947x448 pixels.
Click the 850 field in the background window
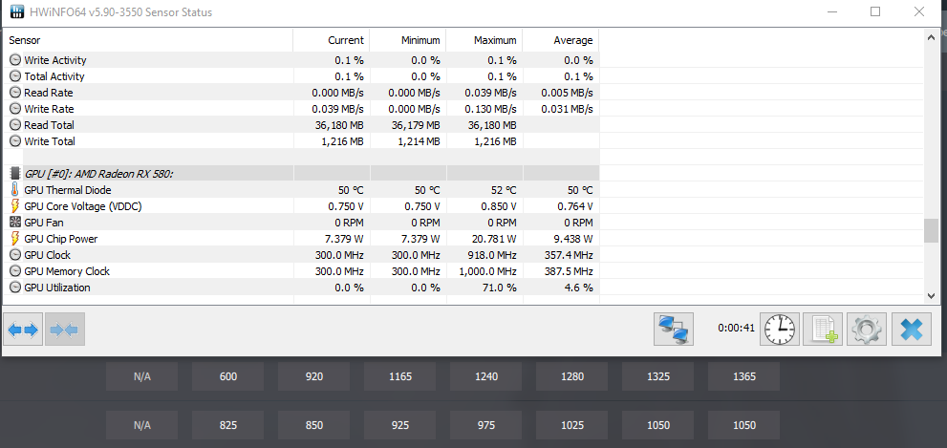tap(314, 425)
